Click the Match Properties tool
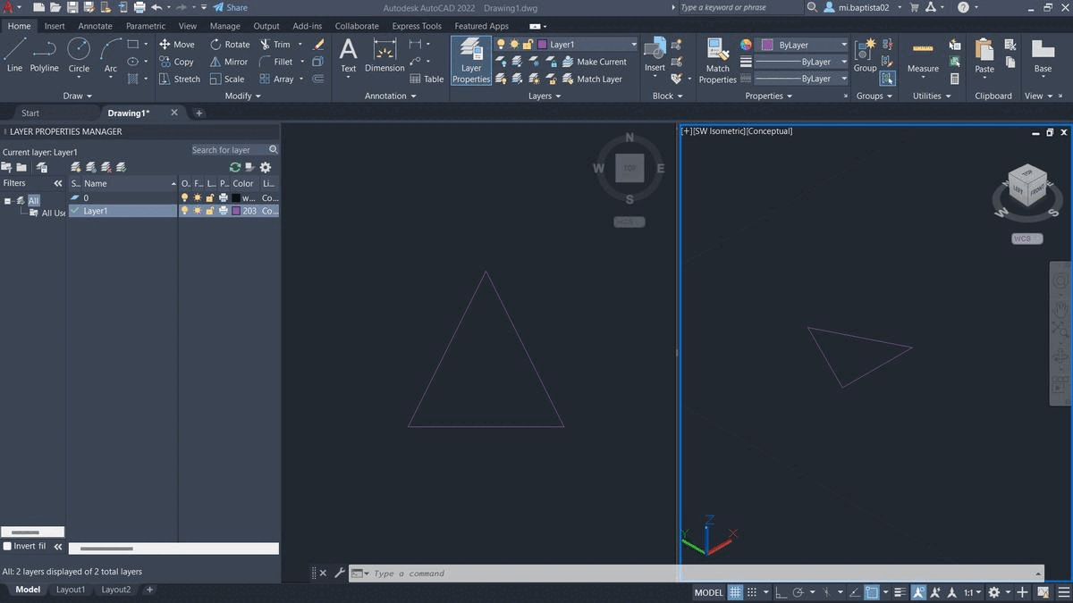The width and height of the screenshot is (1073, 603). [717, 61]
